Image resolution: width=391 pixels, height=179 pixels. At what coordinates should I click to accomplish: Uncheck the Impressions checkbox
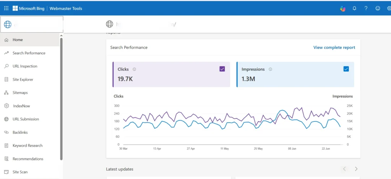click(346, 69)
